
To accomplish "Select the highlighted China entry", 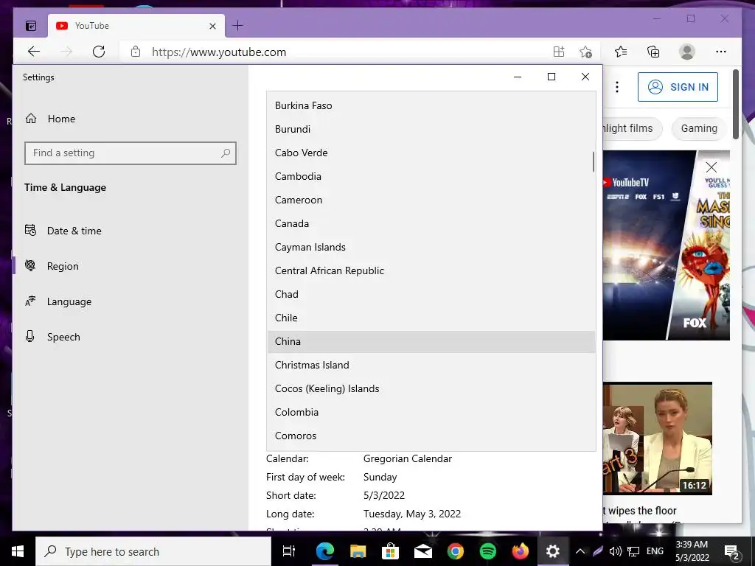I will point(431,341).
